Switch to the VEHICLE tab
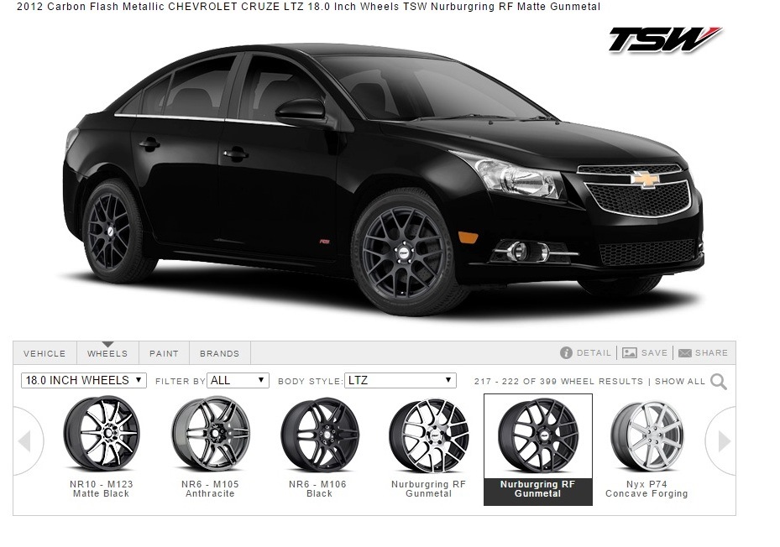 (x=44, y=353)
